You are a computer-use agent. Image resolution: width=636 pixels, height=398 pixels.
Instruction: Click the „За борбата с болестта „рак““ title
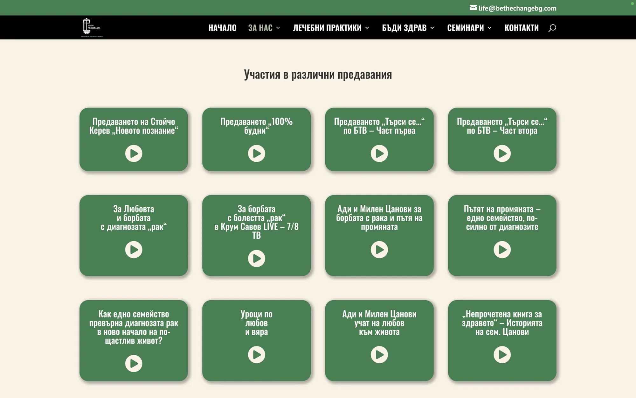(x=256, y=222)
